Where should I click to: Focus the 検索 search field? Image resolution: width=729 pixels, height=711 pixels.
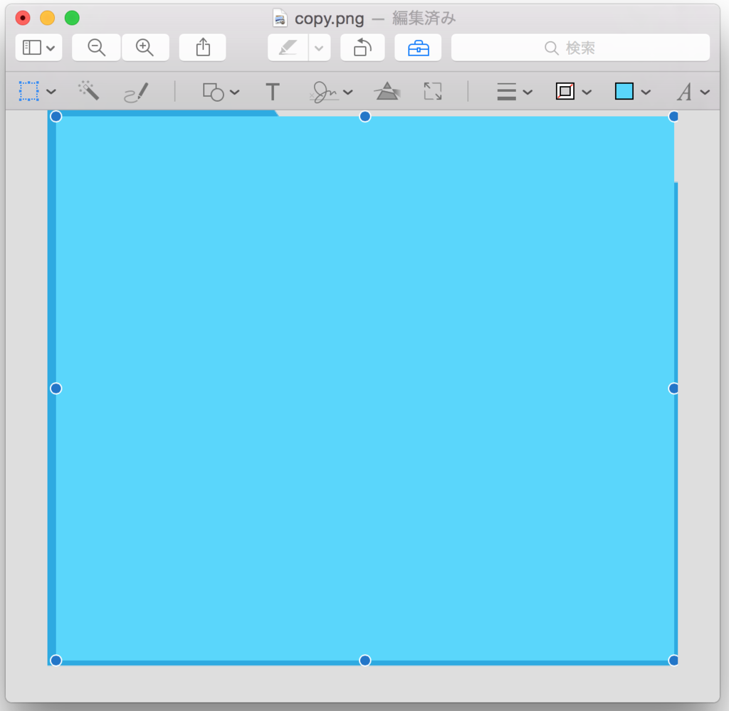(x=580, y=48)
